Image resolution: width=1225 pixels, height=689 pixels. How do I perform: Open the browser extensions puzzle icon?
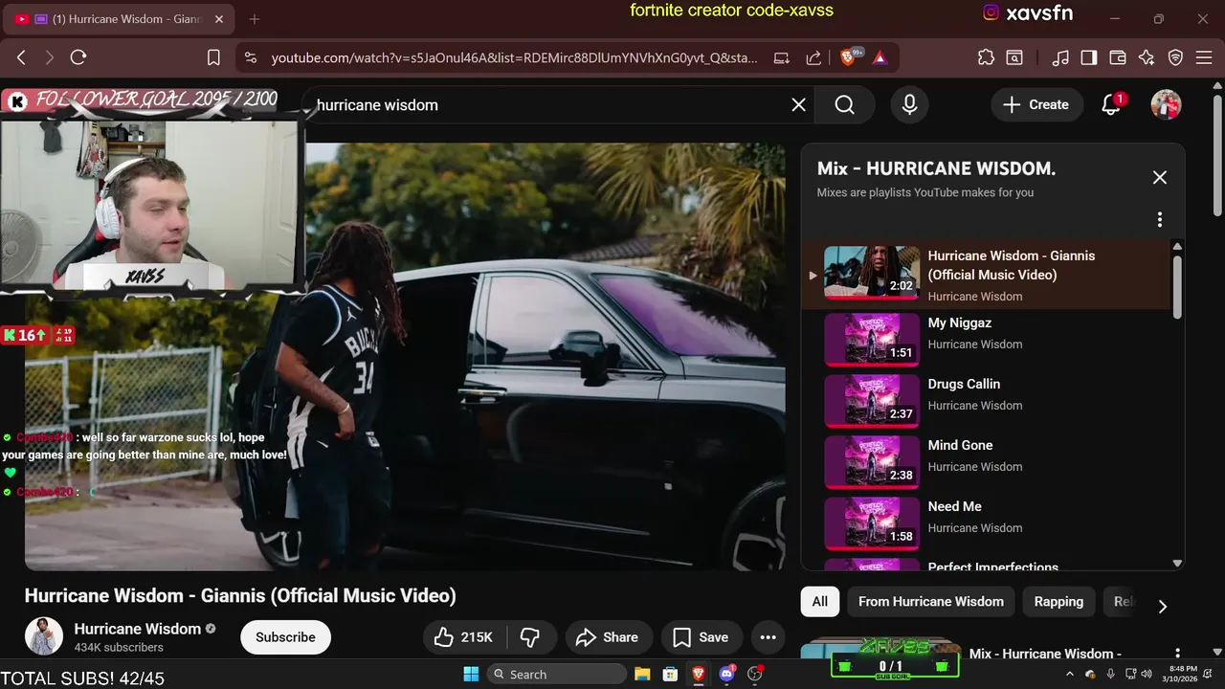click(986, 57)
